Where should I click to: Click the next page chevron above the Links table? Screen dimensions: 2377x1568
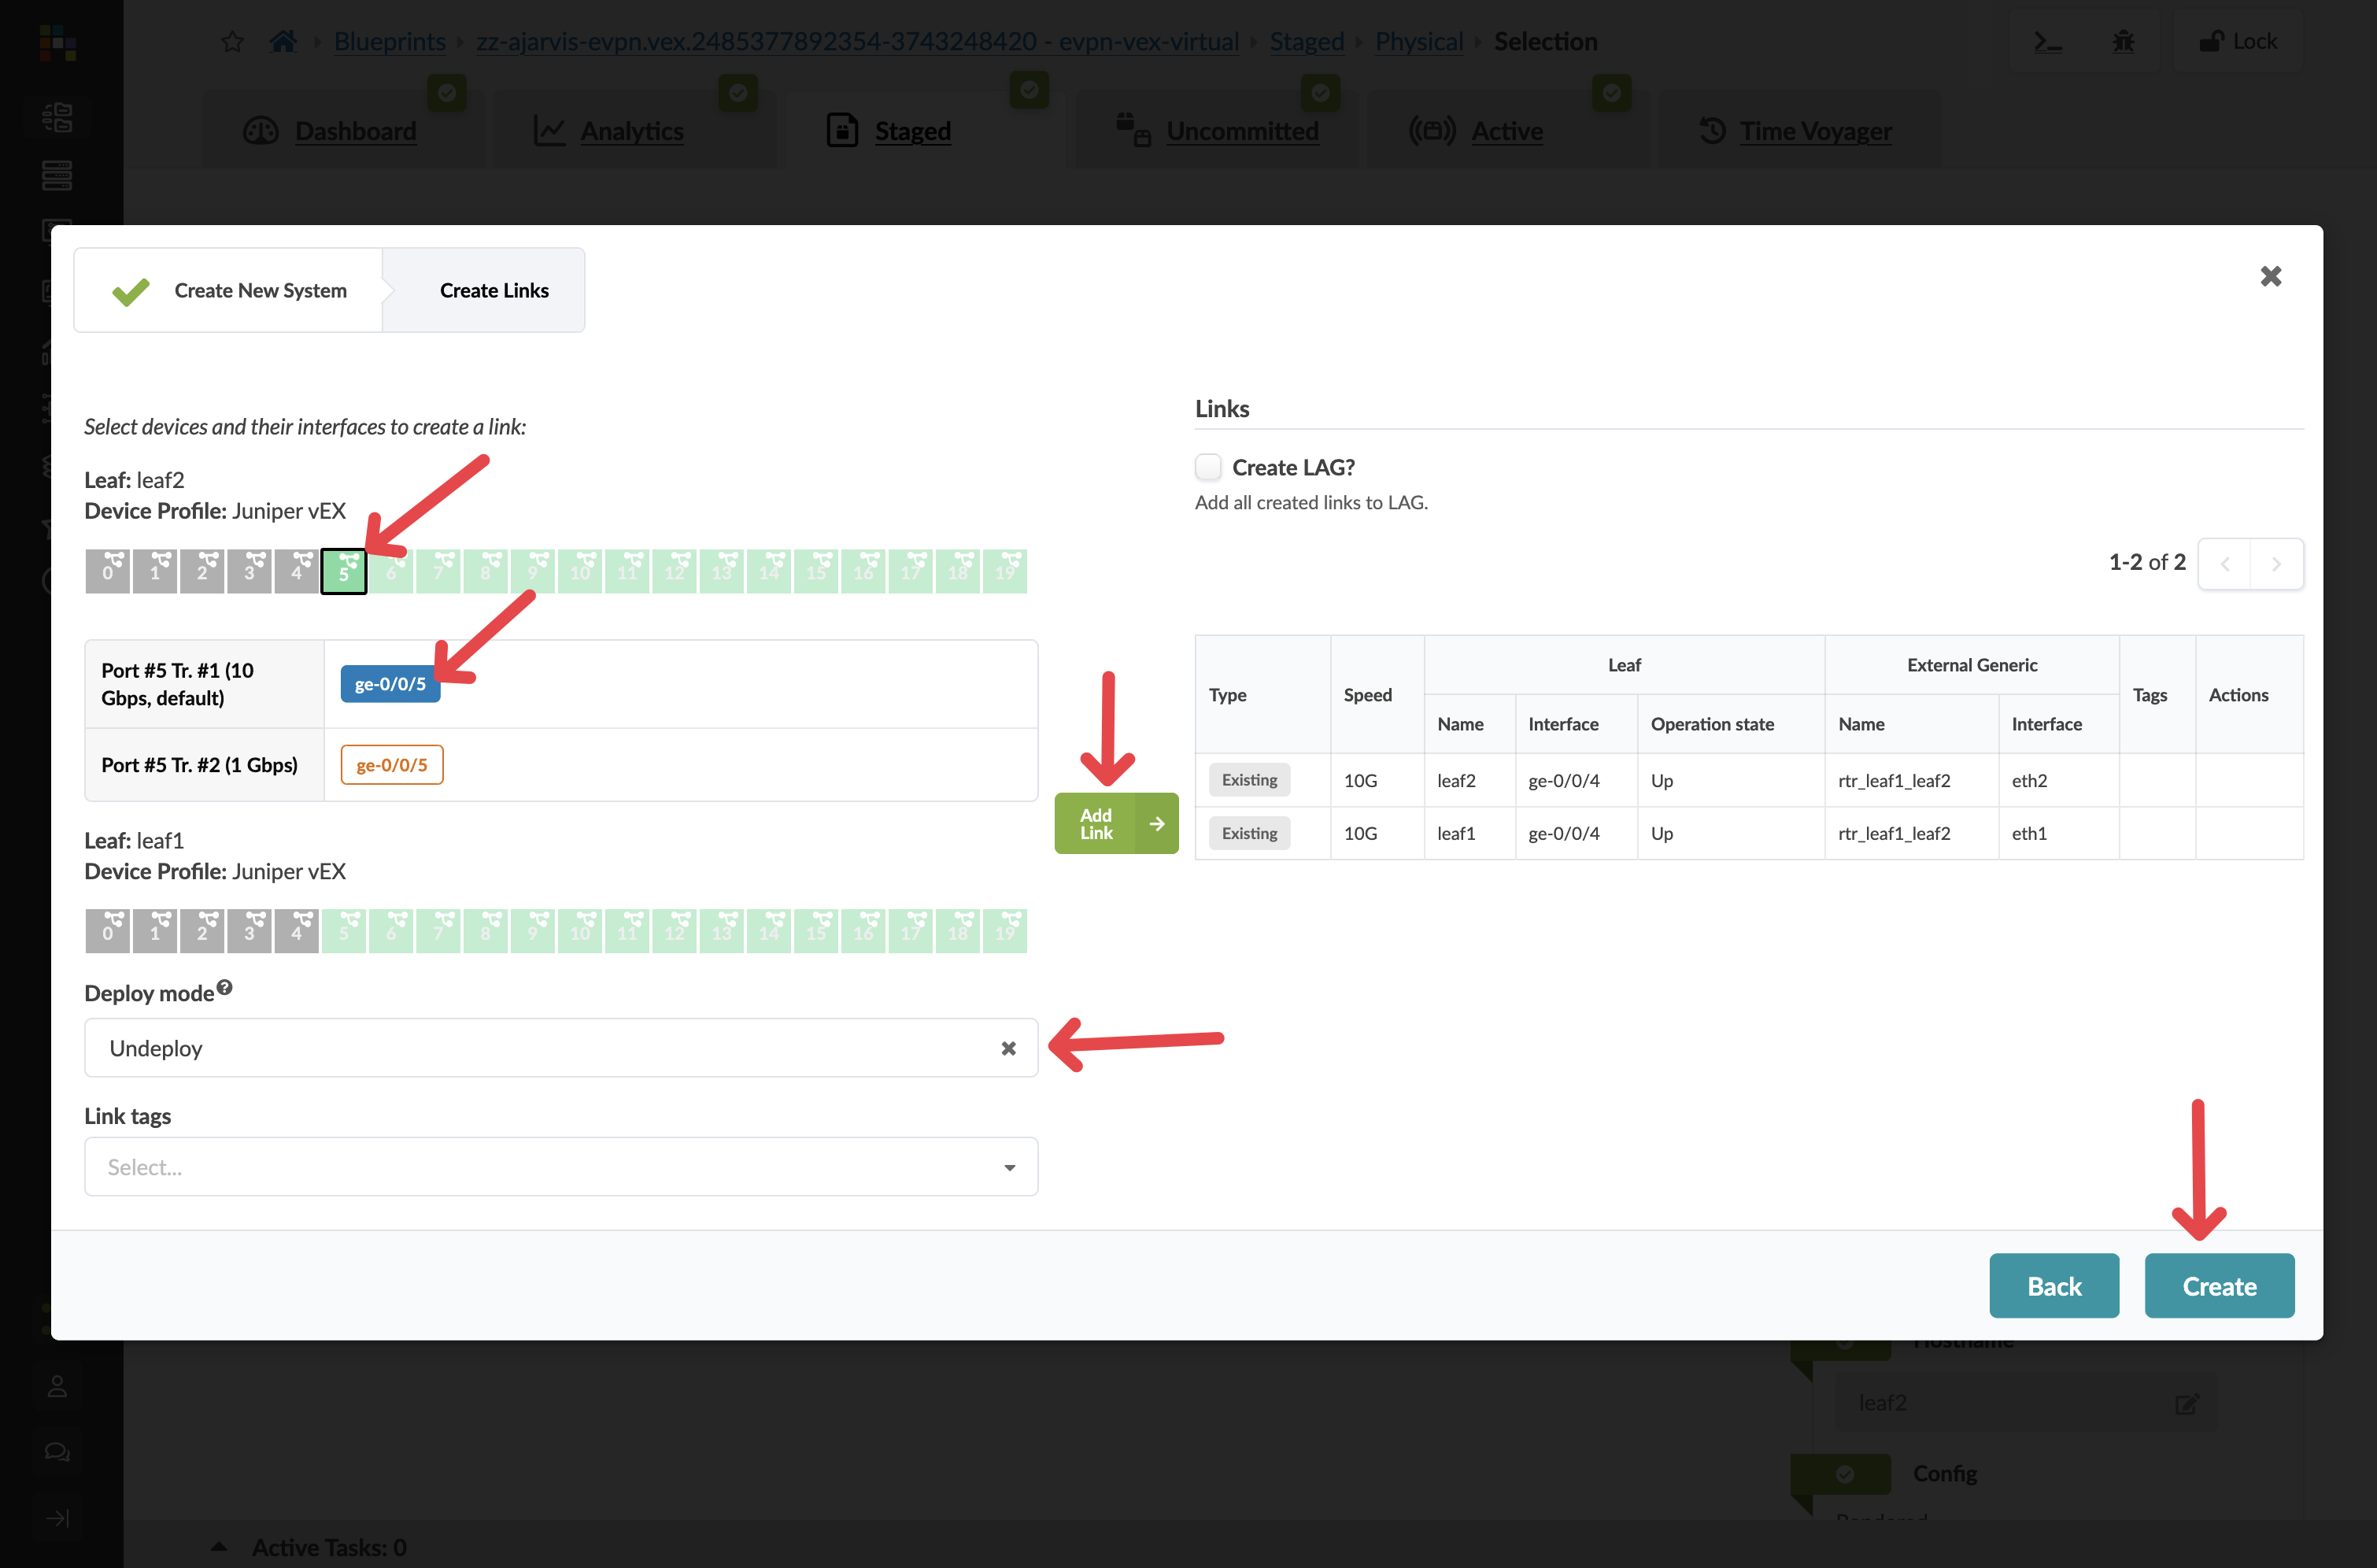click(x=2278, y=563)
